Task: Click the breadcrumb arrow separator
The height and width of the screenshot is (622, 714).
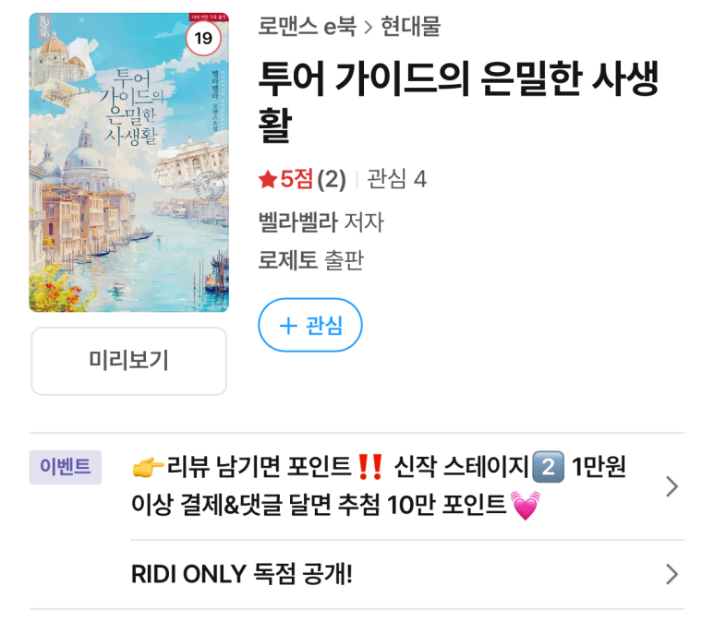Action: [369, 27]
